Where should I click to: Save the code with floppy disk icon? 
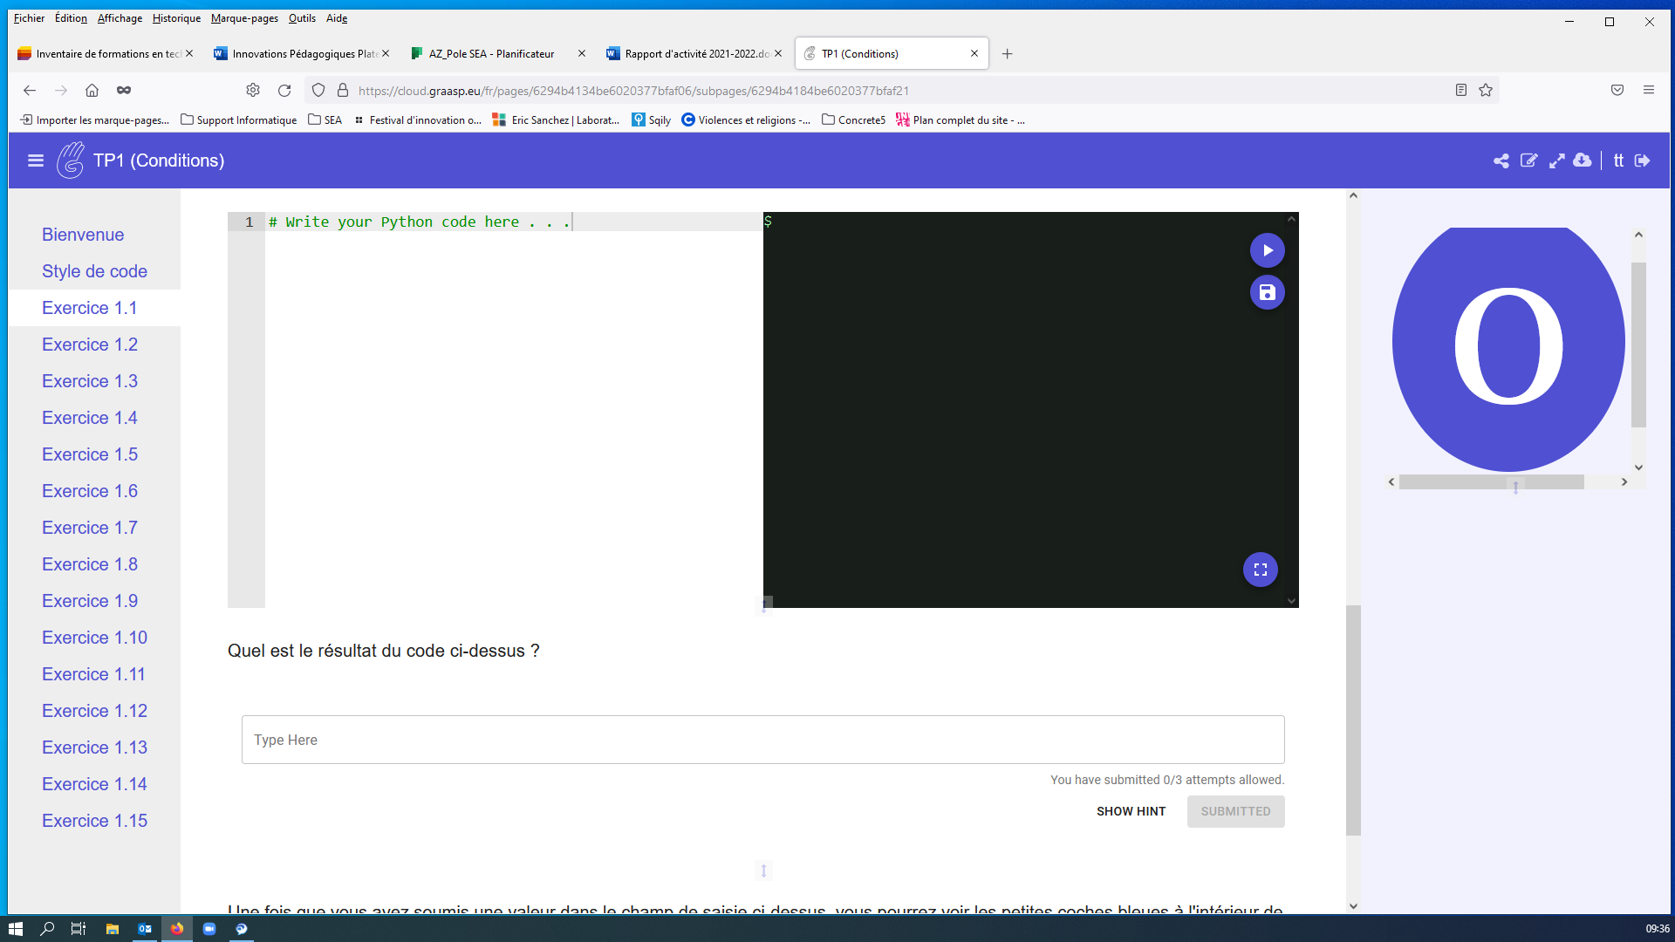(x=1267, y=292)
